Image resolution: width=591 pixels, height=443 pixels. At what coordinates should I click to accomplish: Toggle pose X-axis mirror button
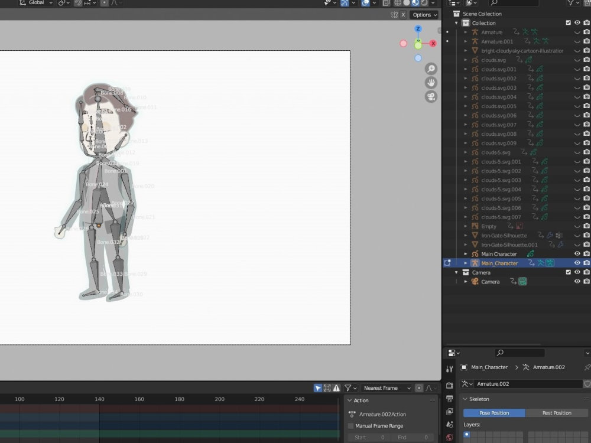(403, 15)
